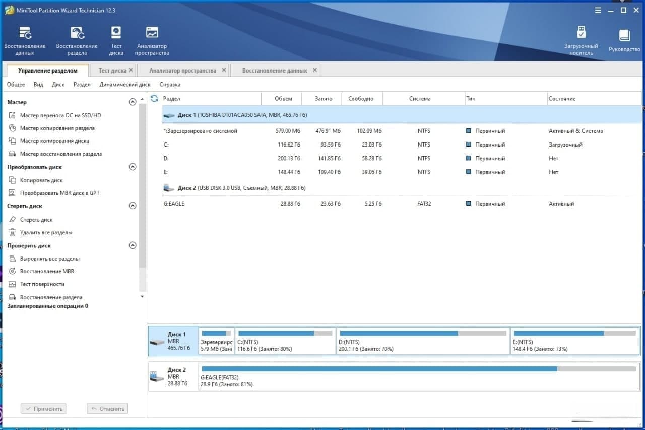Choose Выровнять все разделы action

click(x=44, y=259)
